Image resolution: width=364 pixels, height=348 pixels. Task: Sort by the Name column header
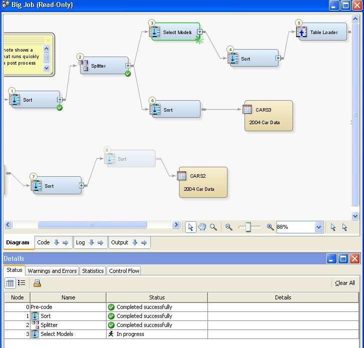pyautogui.click(x=68, y=297)
